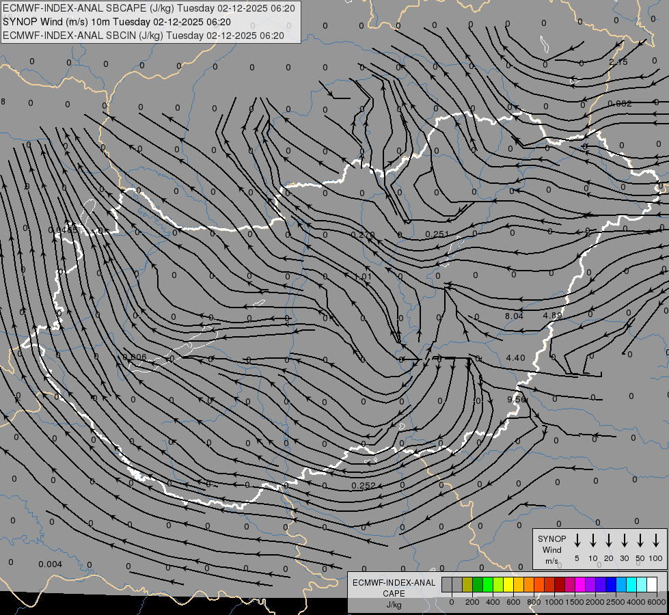Click the 9.56 value on map
This screenshot has height=615, width=669.
[517, 400]
